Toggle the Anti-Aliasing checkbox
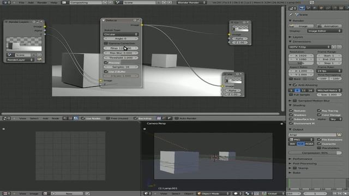This screenshot has height=196, width=349. [x=295, y=85]
